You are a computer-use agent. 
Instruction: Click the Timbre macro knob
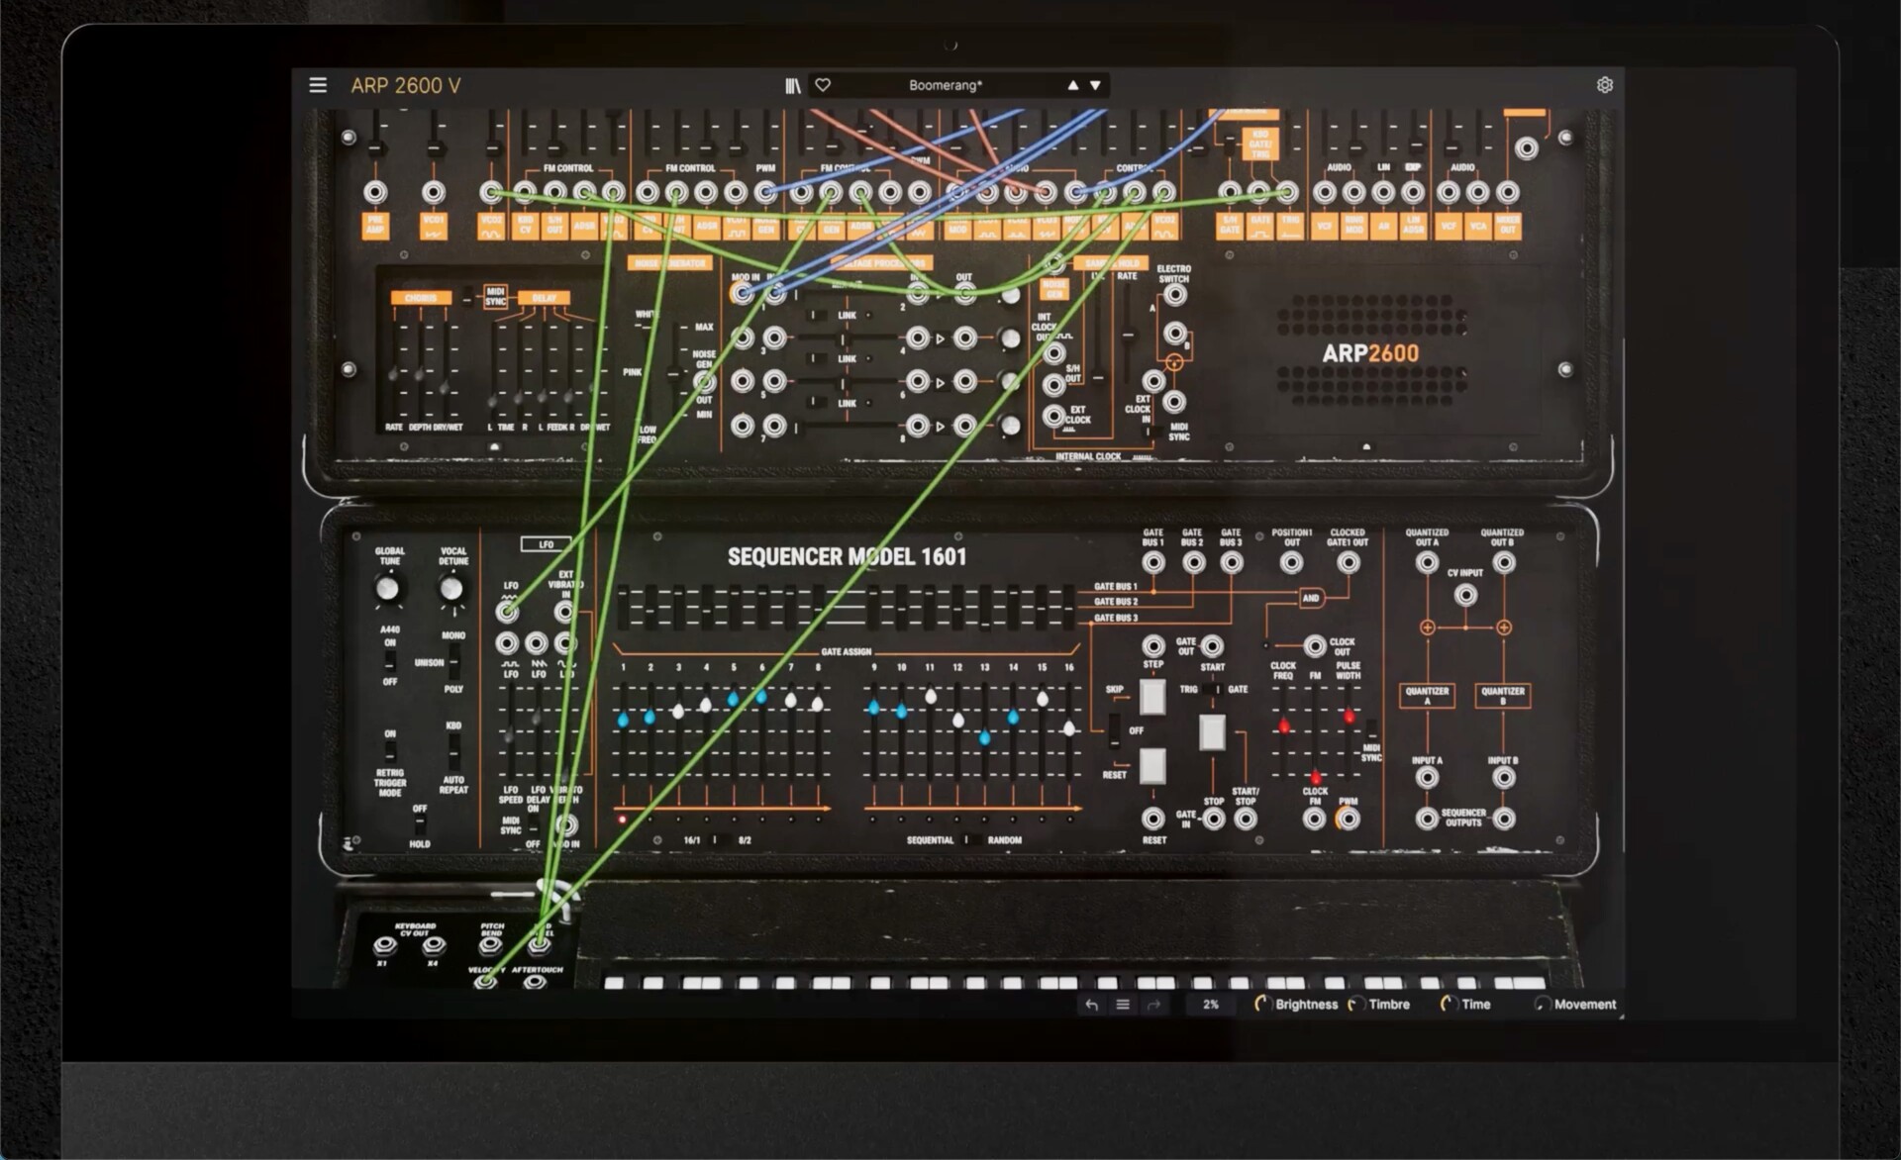[x=1356, y=1004]
